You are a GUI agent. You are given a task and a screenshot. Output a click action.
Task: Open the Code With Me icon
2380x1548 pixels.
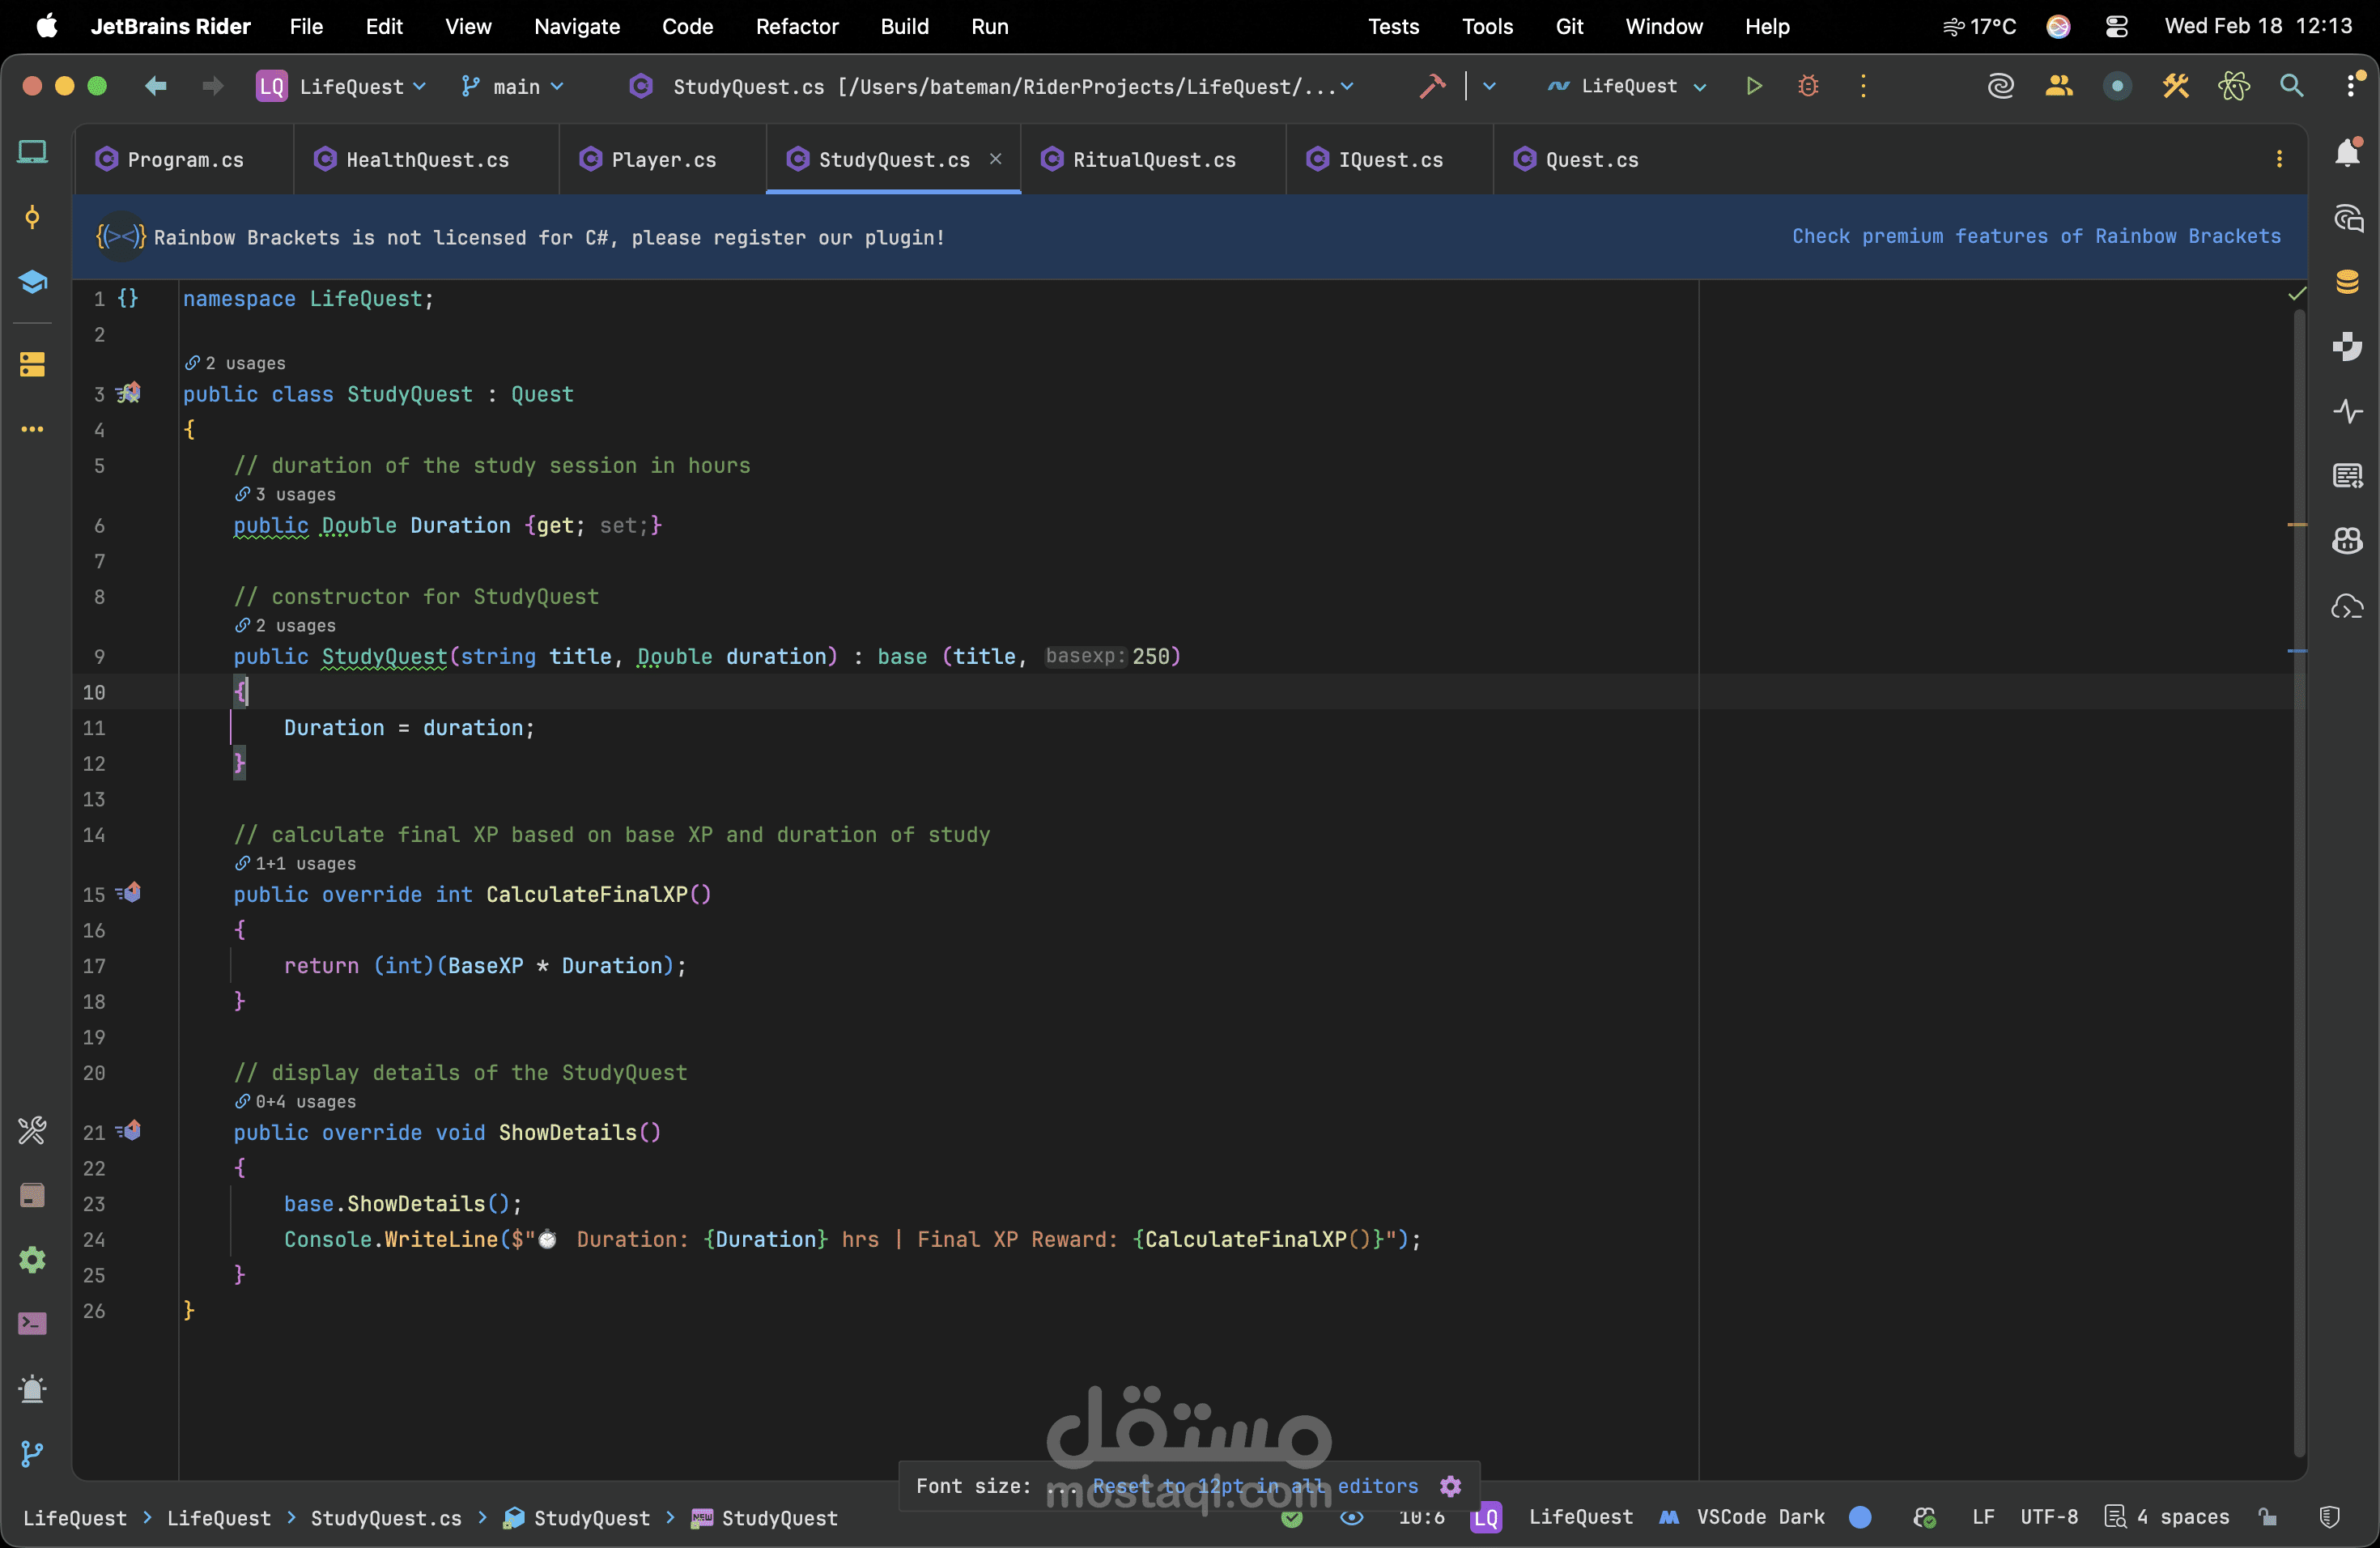tap(2058, 87)
